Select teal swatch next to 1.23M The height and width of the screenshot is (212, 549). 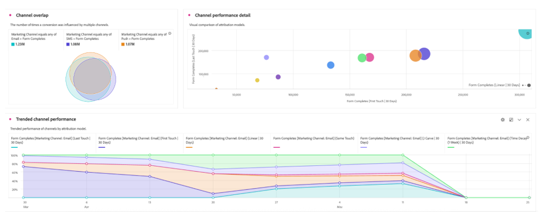point(13,44)
